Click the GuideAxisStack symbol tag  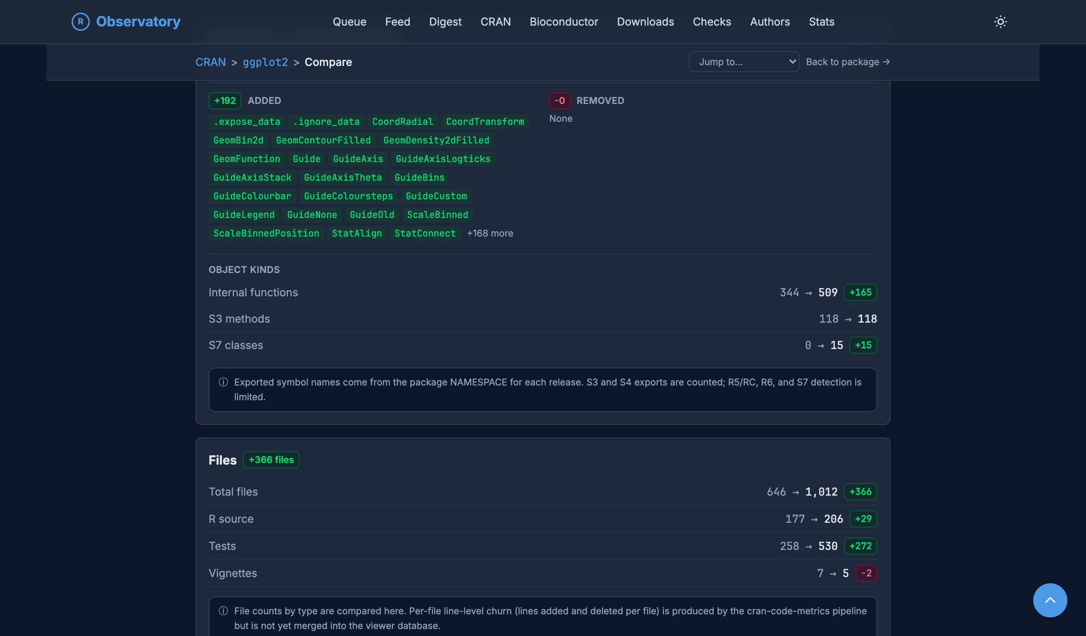(252, 177)
